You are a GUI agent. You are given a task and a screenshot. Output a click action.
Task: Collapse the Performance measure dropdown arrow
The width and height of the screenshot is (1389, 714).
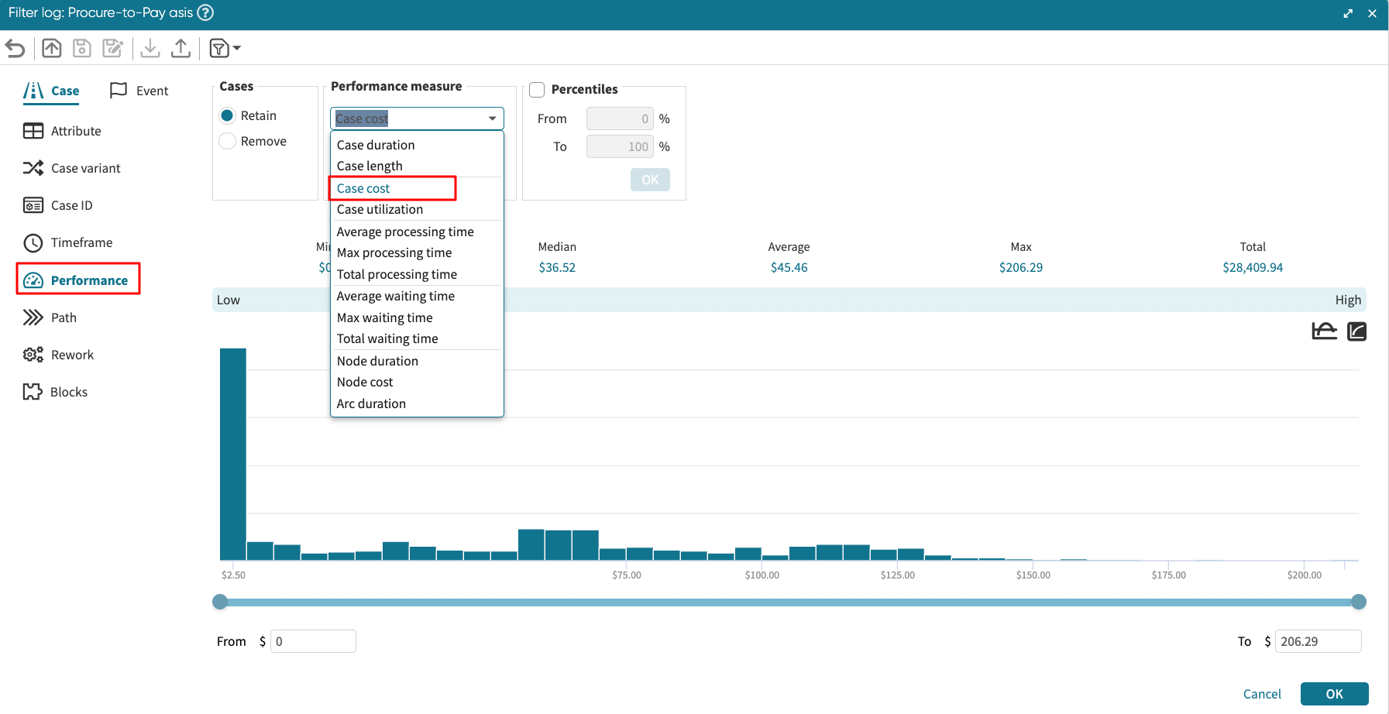click(x=492, y=118)
